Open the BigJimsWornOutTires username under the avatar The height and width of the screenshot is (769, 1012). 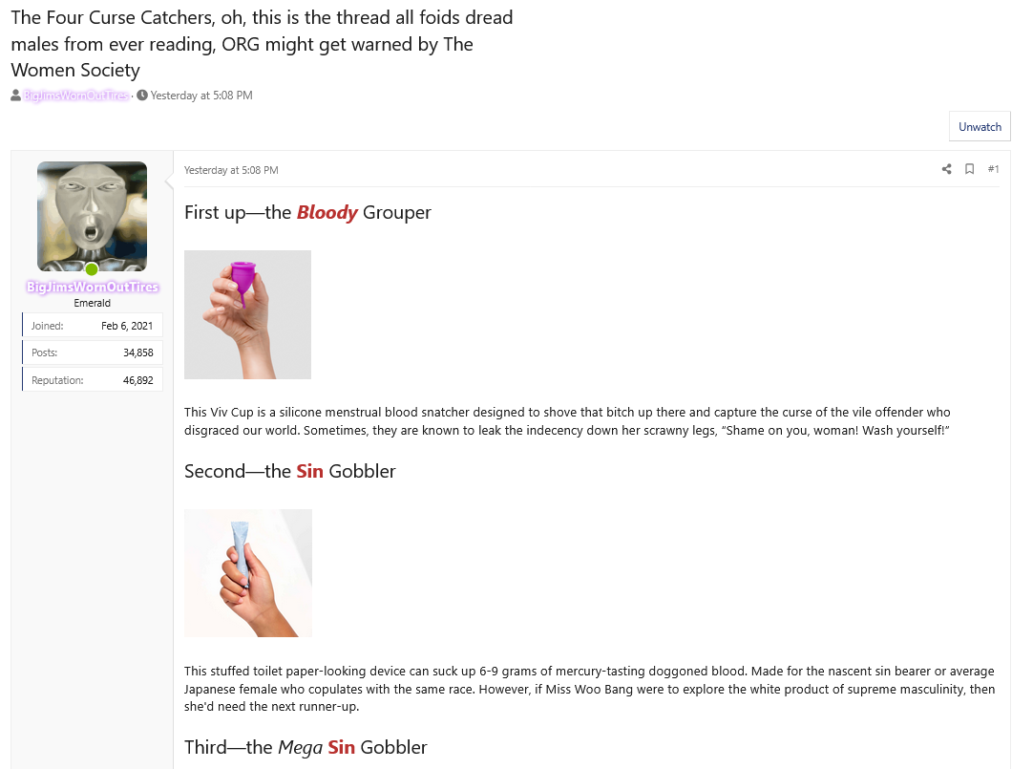(x=93, y=287)
